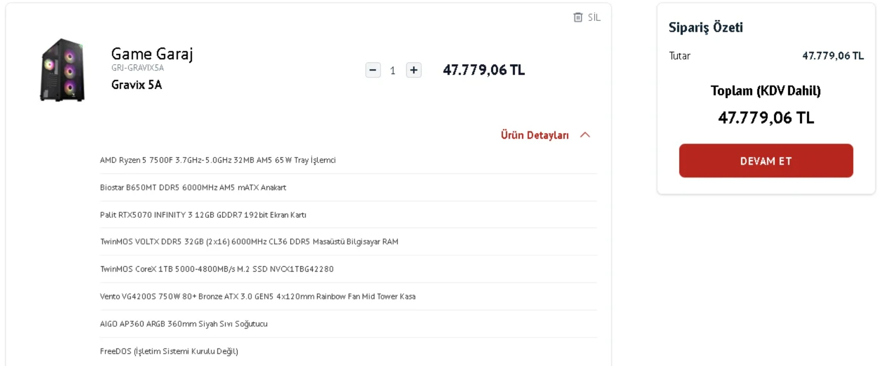
Task: Click the Toplam (KDV Dahil) label
Action: 766,90
